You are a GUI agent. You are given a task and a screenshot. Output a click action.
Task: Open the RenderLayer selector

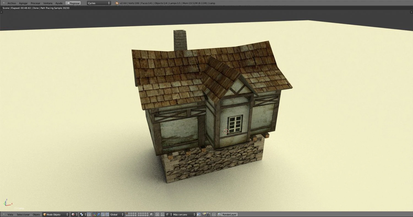point(228,215)
